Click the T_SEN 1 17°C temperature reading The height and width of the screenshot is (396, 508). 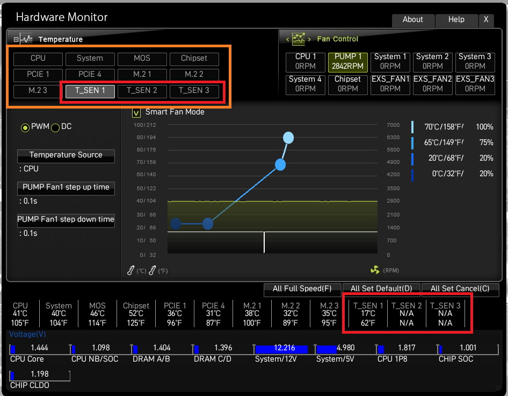click(368, 314)
